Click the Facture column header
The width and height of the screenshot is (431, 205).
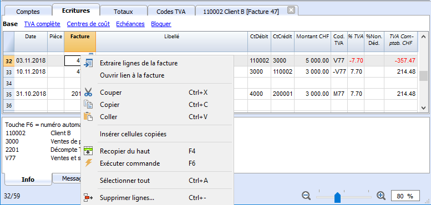pyautogui.click(x=80, y=42)
